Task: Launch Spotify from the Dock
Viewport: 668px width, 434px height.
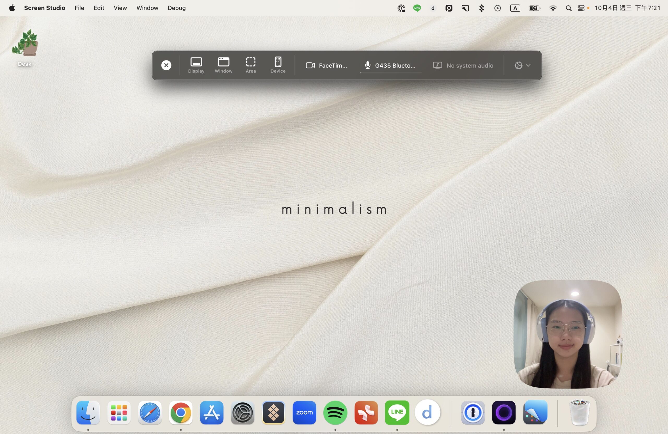Action: 335,412
